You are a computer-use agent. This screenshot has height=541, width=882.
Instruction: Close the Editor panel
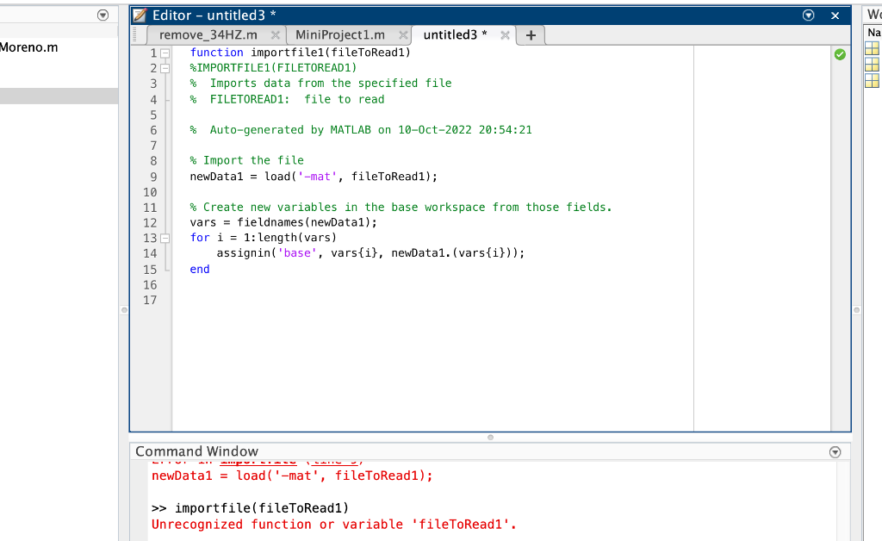[x=835, y=16]
